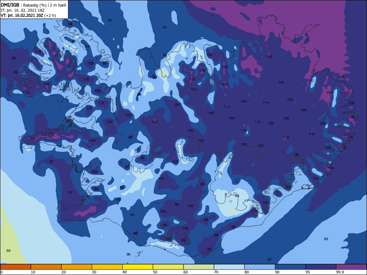This screenshot has width=367, height=275.
Task: Click the legend label '20'
Action: [x=63, y=272]
